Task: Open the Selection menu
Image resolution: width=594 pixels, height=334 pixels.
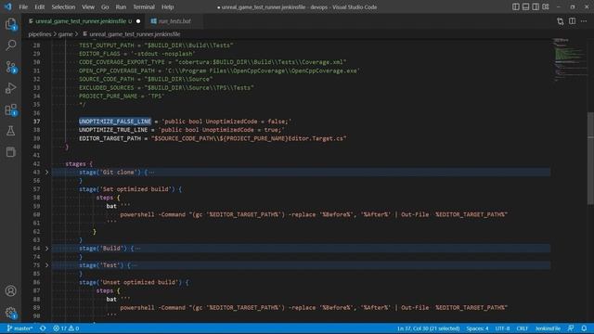Action: pyautogui.click(x=63, y=6)
